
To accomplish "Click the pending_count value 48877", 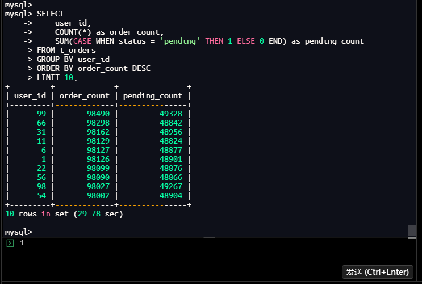I will 171,150.
